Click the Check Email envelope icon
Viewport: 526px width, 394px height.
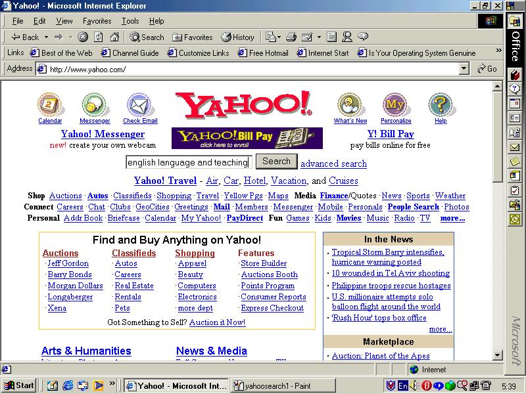[x=139, y=105]
